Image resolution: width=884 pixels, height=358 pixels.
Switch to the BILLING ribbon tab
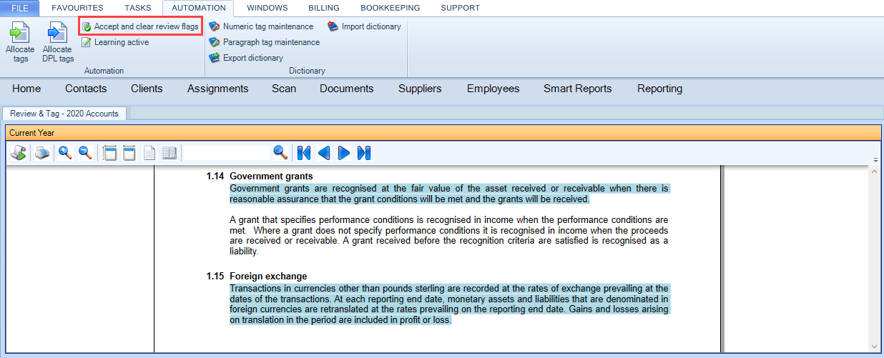324,8
